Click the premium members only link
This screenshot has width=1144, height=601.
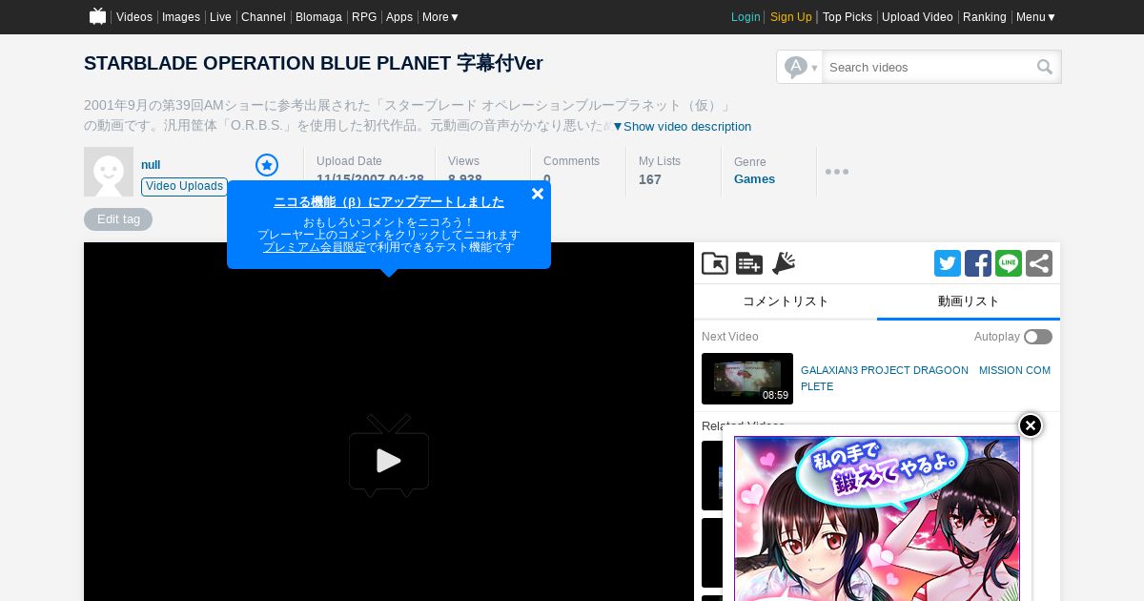coord(314,247)
